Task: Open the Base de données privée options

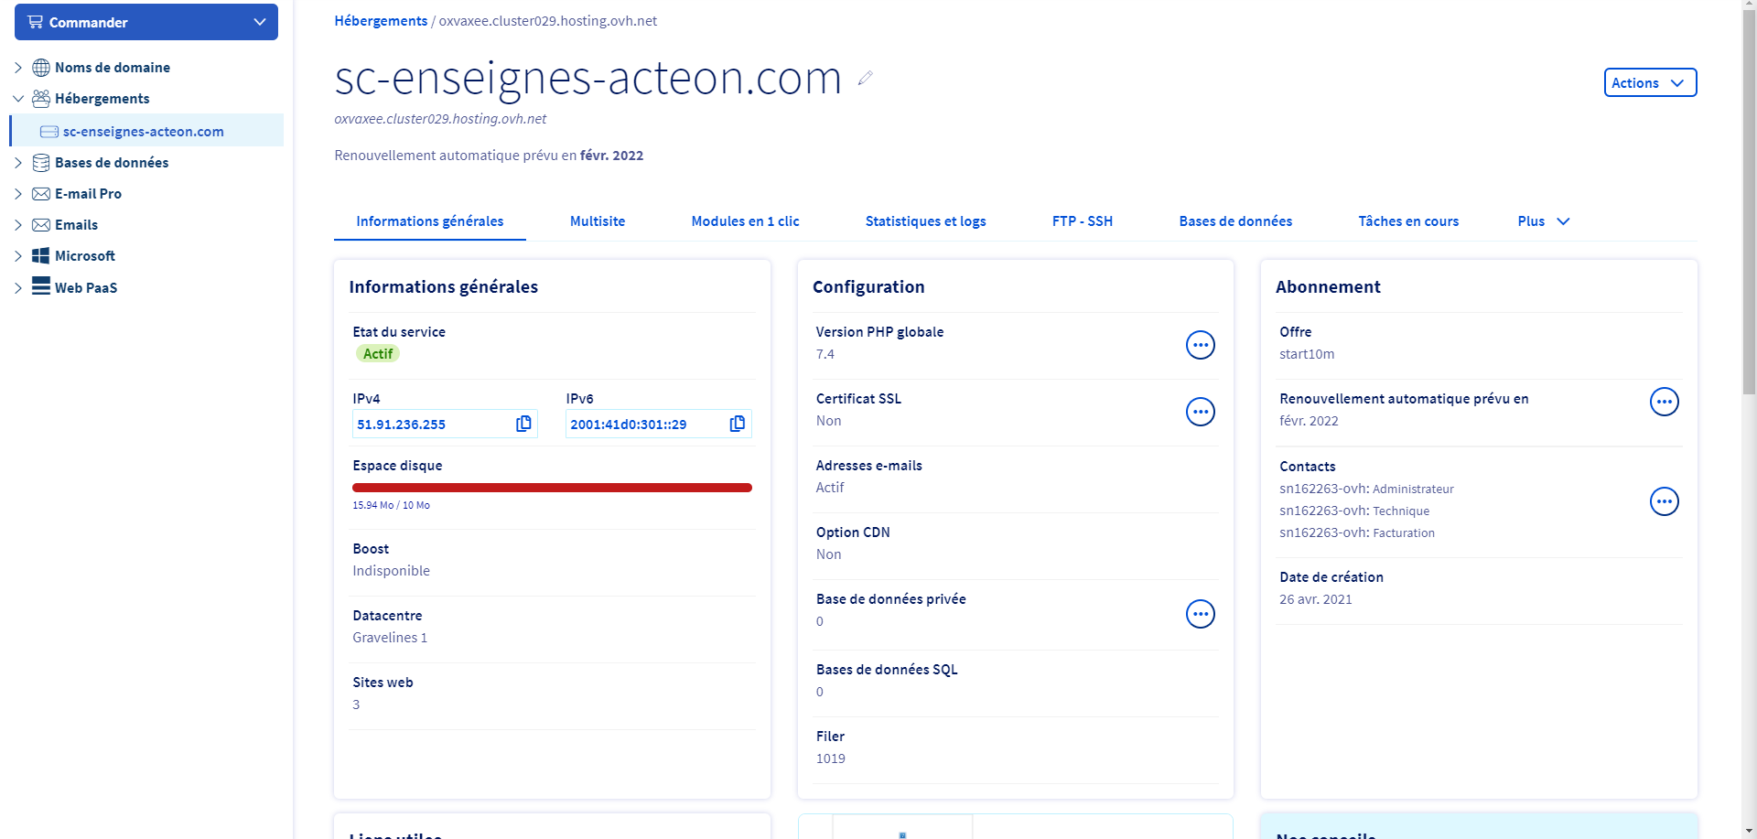Action: [1200, 614]
